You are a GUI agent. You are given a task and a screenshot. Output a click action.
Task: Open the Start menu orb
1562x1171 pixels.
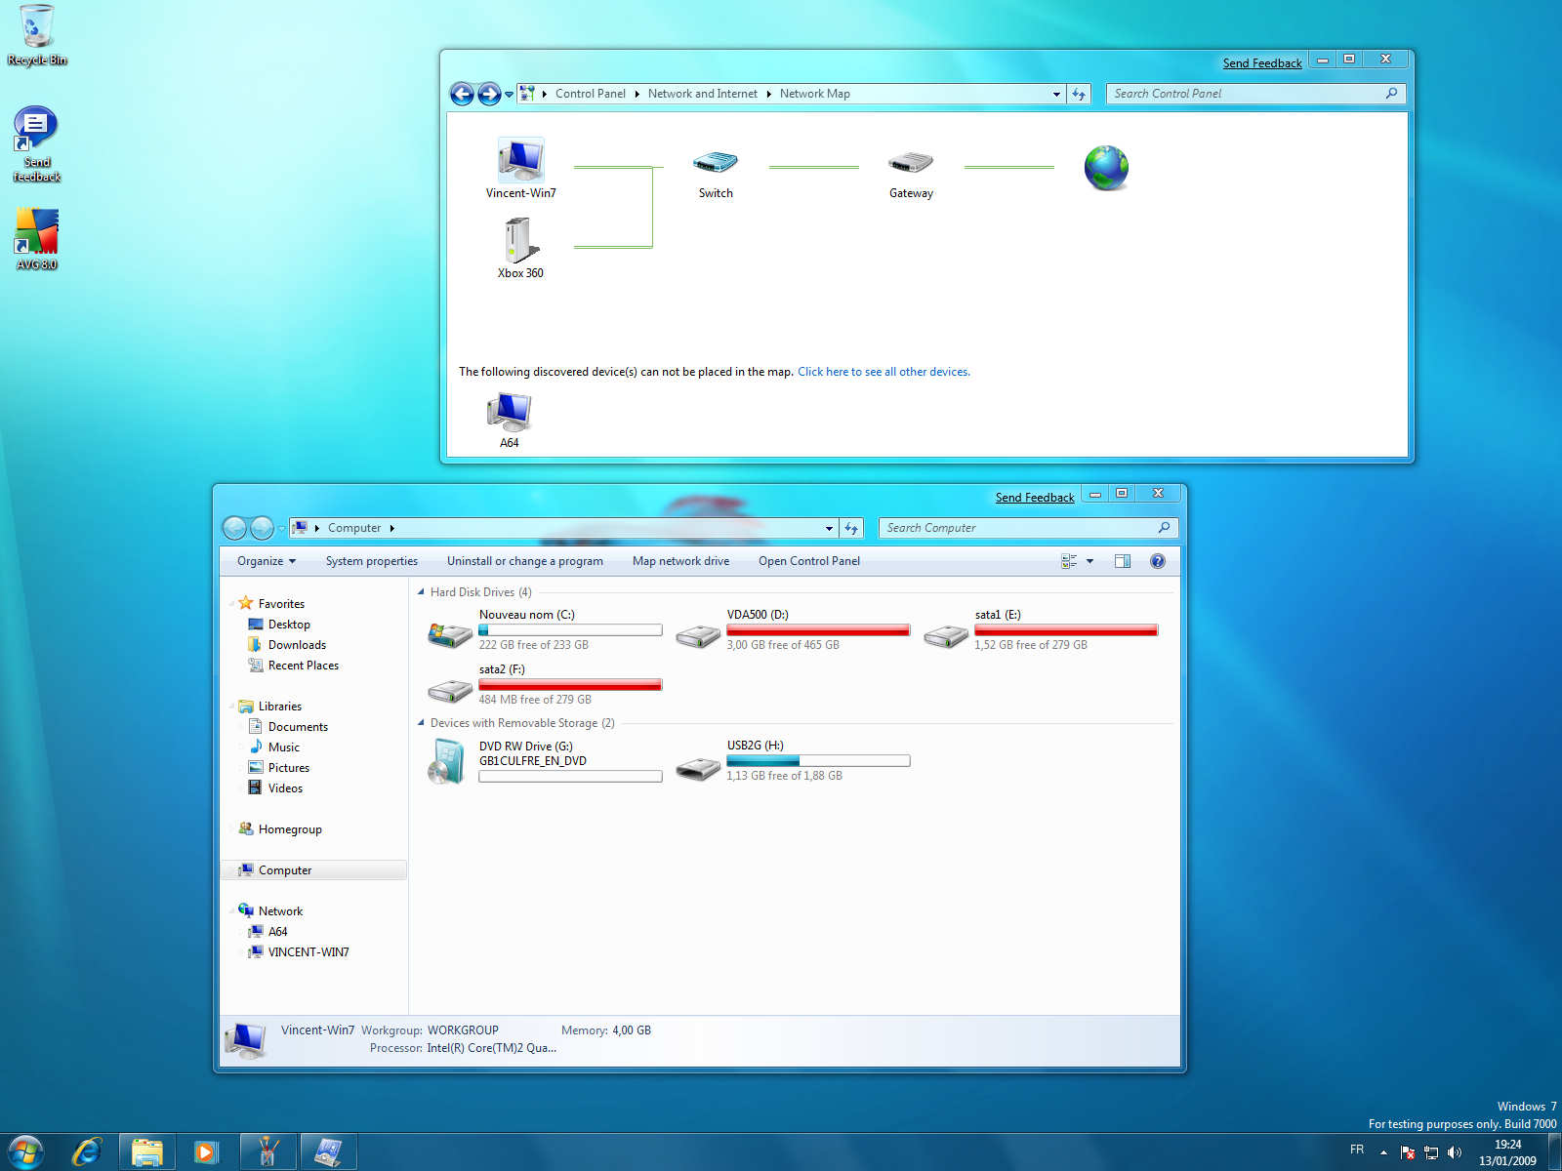[25, 1152]
